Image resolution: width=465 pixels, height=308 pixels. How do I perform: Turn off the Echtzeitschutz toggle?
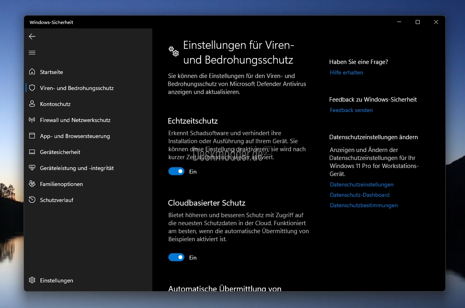click(x=176, y=171)
